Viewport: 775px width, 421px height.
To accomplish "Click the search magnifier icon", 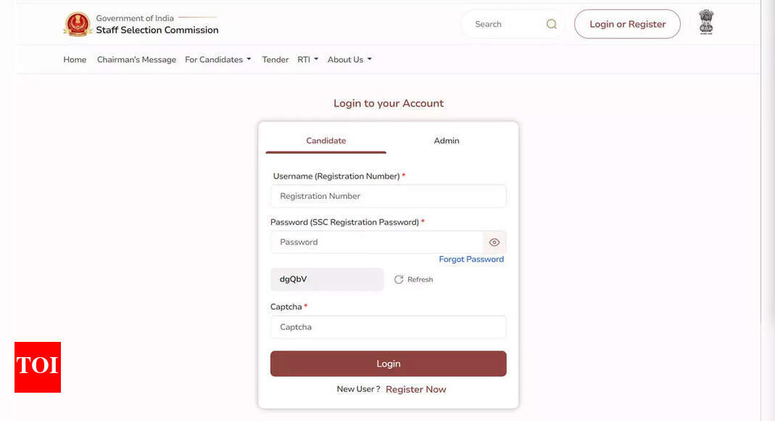I will pos(552,24).
